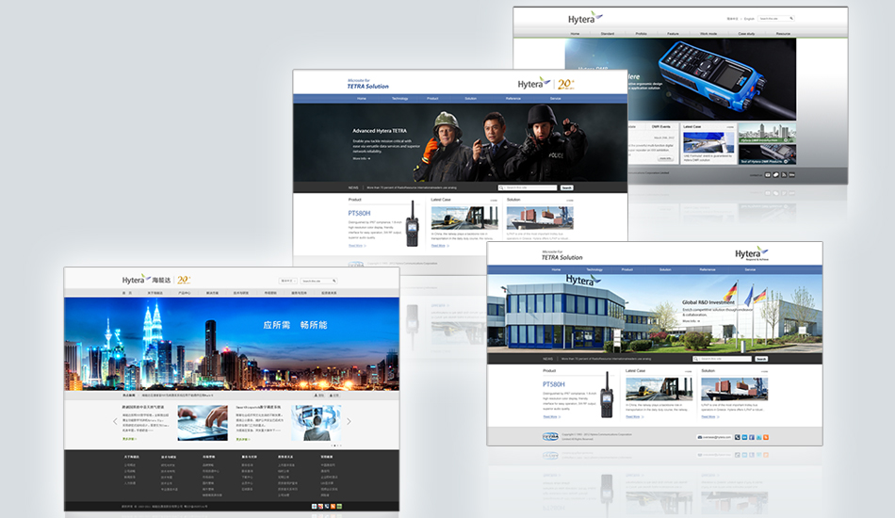The width and height of the screenshot is (895, 518).
Task: Open Technology menu on police-themed TETRA page
Action: point(400,98)
